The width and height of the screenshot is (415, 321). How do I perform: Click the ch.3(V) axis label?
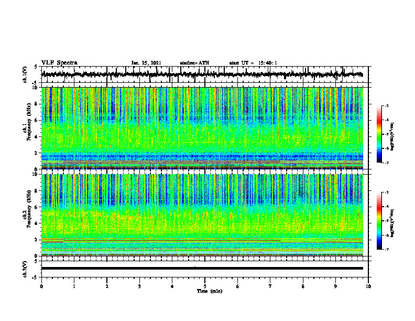(x=25, y=269)
